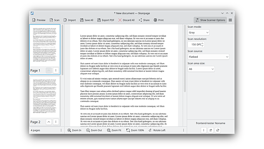Print the scanned document
This screenshot has height=149, width=264.
click(x=159, y=20)
